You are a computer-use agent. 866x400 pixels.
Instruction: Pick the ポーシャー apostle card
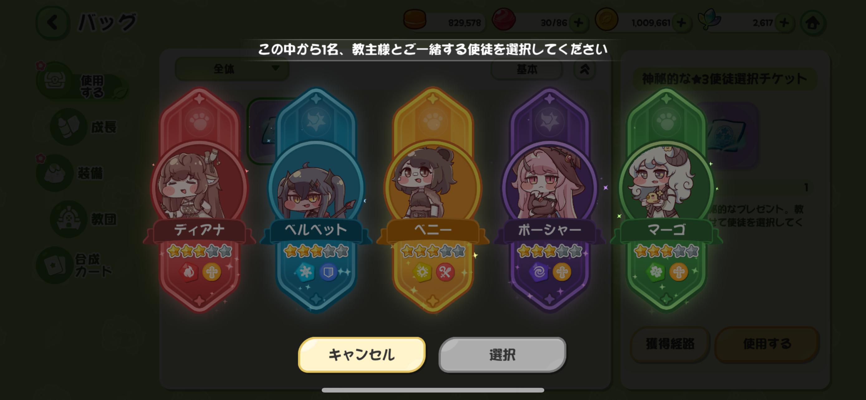(x=549, y=199)
